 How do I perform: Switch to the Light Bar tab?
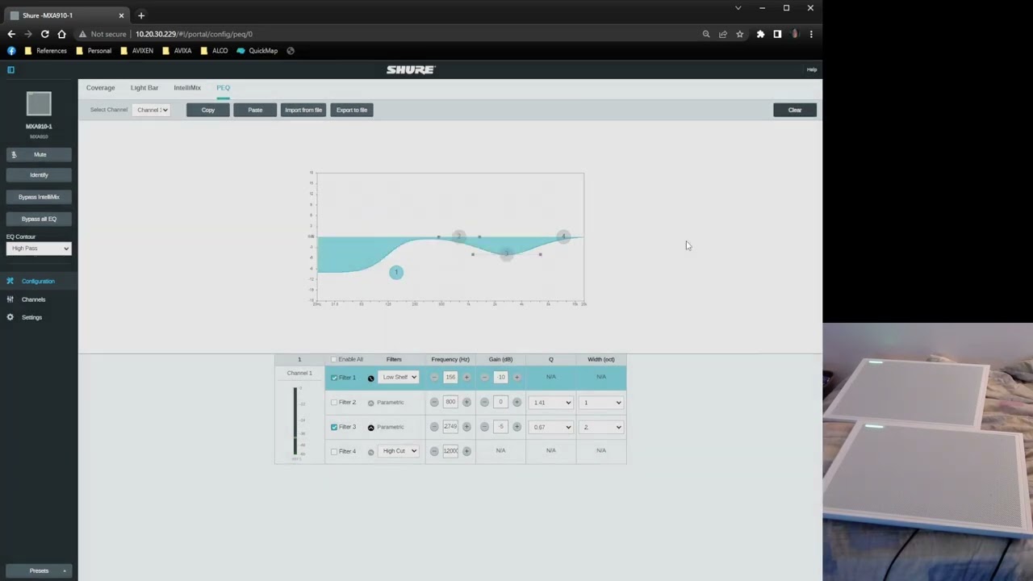point(144,88)
